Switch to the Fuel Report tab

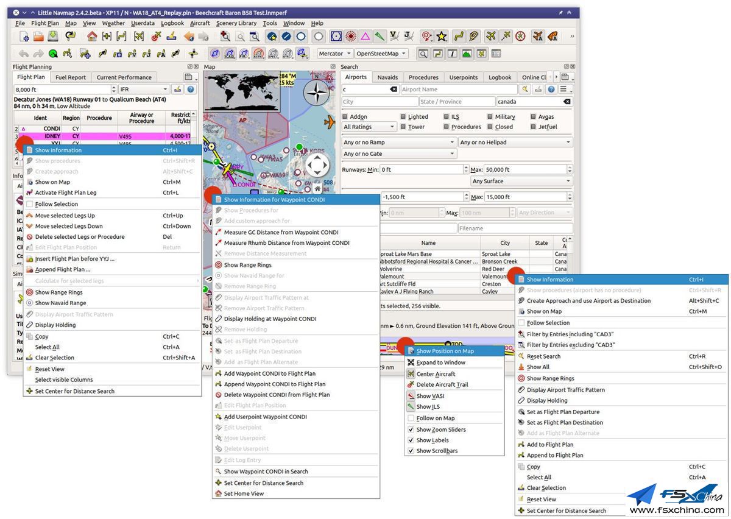coord(71,77)
